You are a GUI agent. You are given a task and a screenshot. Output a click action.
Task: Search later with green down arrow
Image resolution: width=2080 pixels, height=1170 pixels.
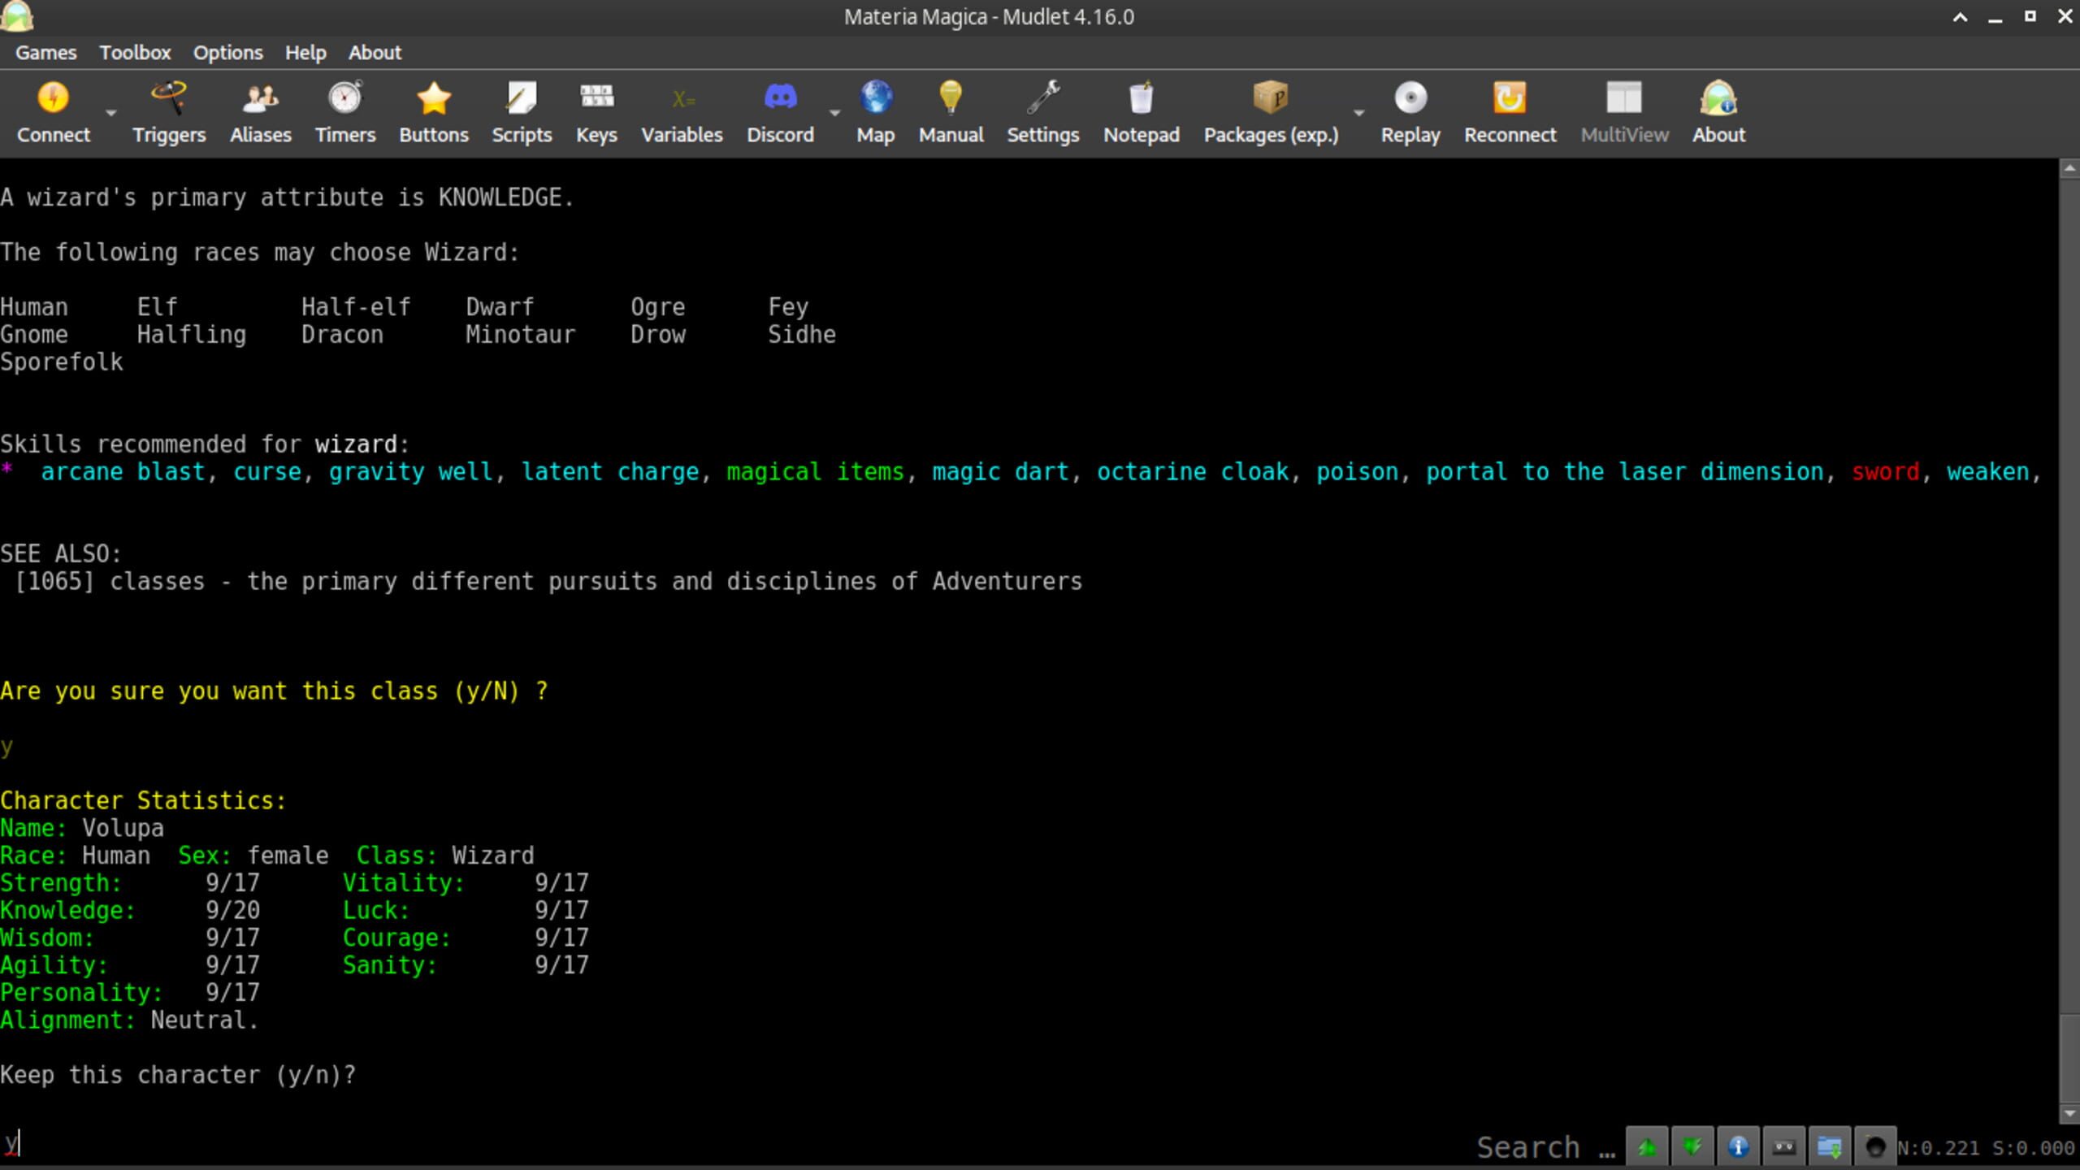click(x=1692, y=1146)
